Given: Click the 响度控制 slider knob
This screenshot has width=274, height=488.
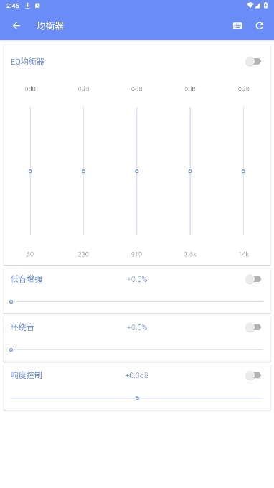Looking at the screenshot, I should click(137, 398).
